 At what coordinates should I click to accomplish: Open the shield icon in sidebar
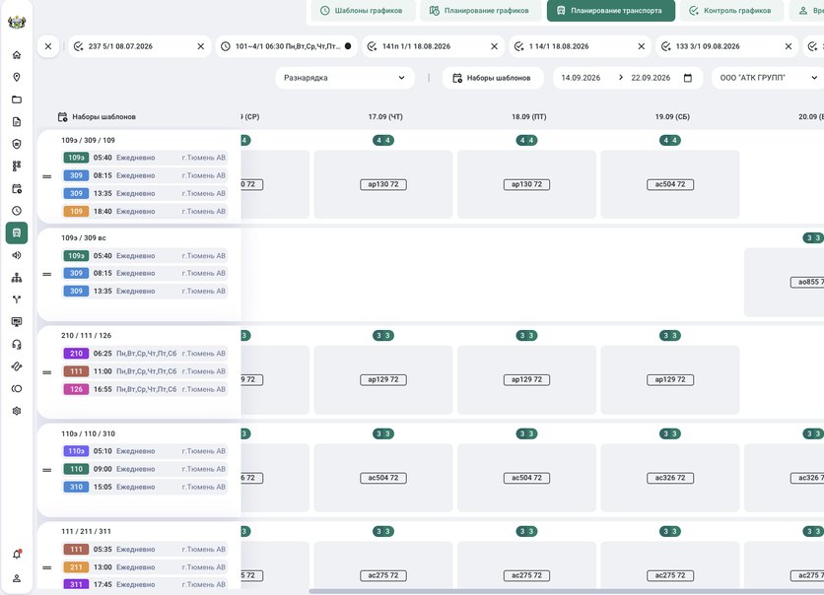coord(17,144)
